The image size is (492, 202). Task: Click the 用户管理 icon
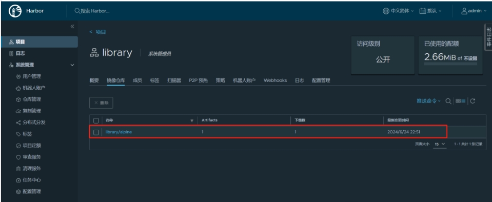[18, 76]
